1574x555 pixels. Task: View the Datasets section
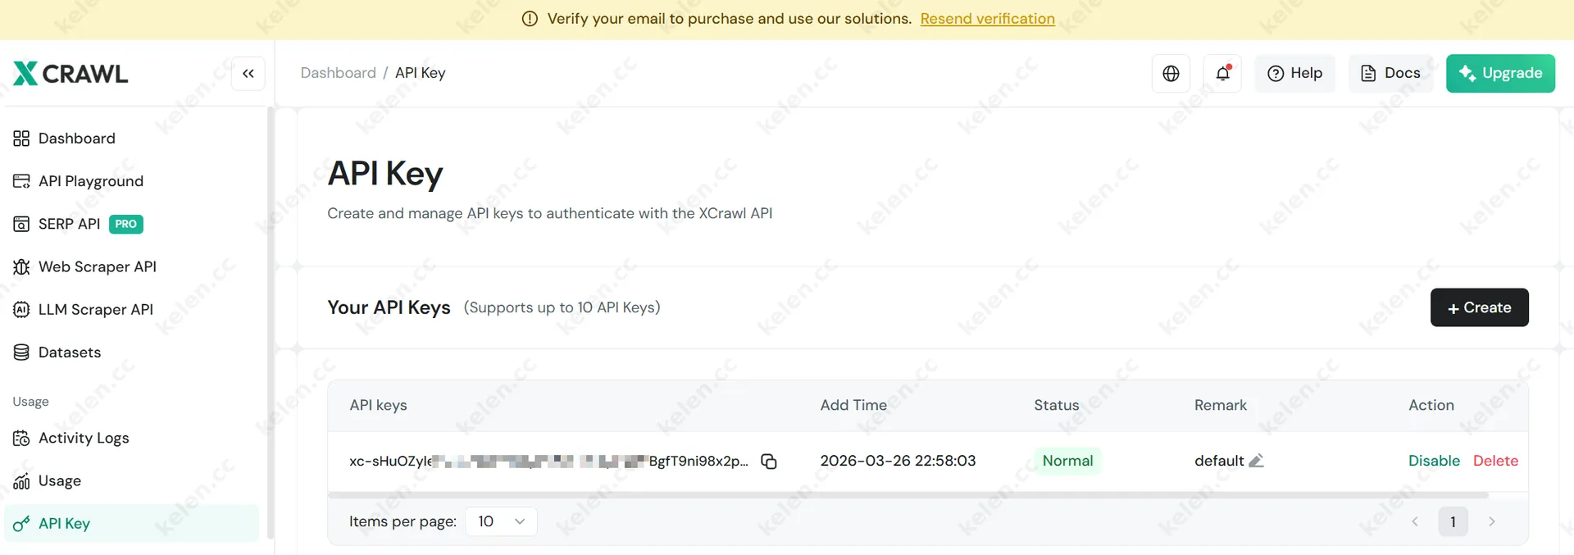[70, 352]
